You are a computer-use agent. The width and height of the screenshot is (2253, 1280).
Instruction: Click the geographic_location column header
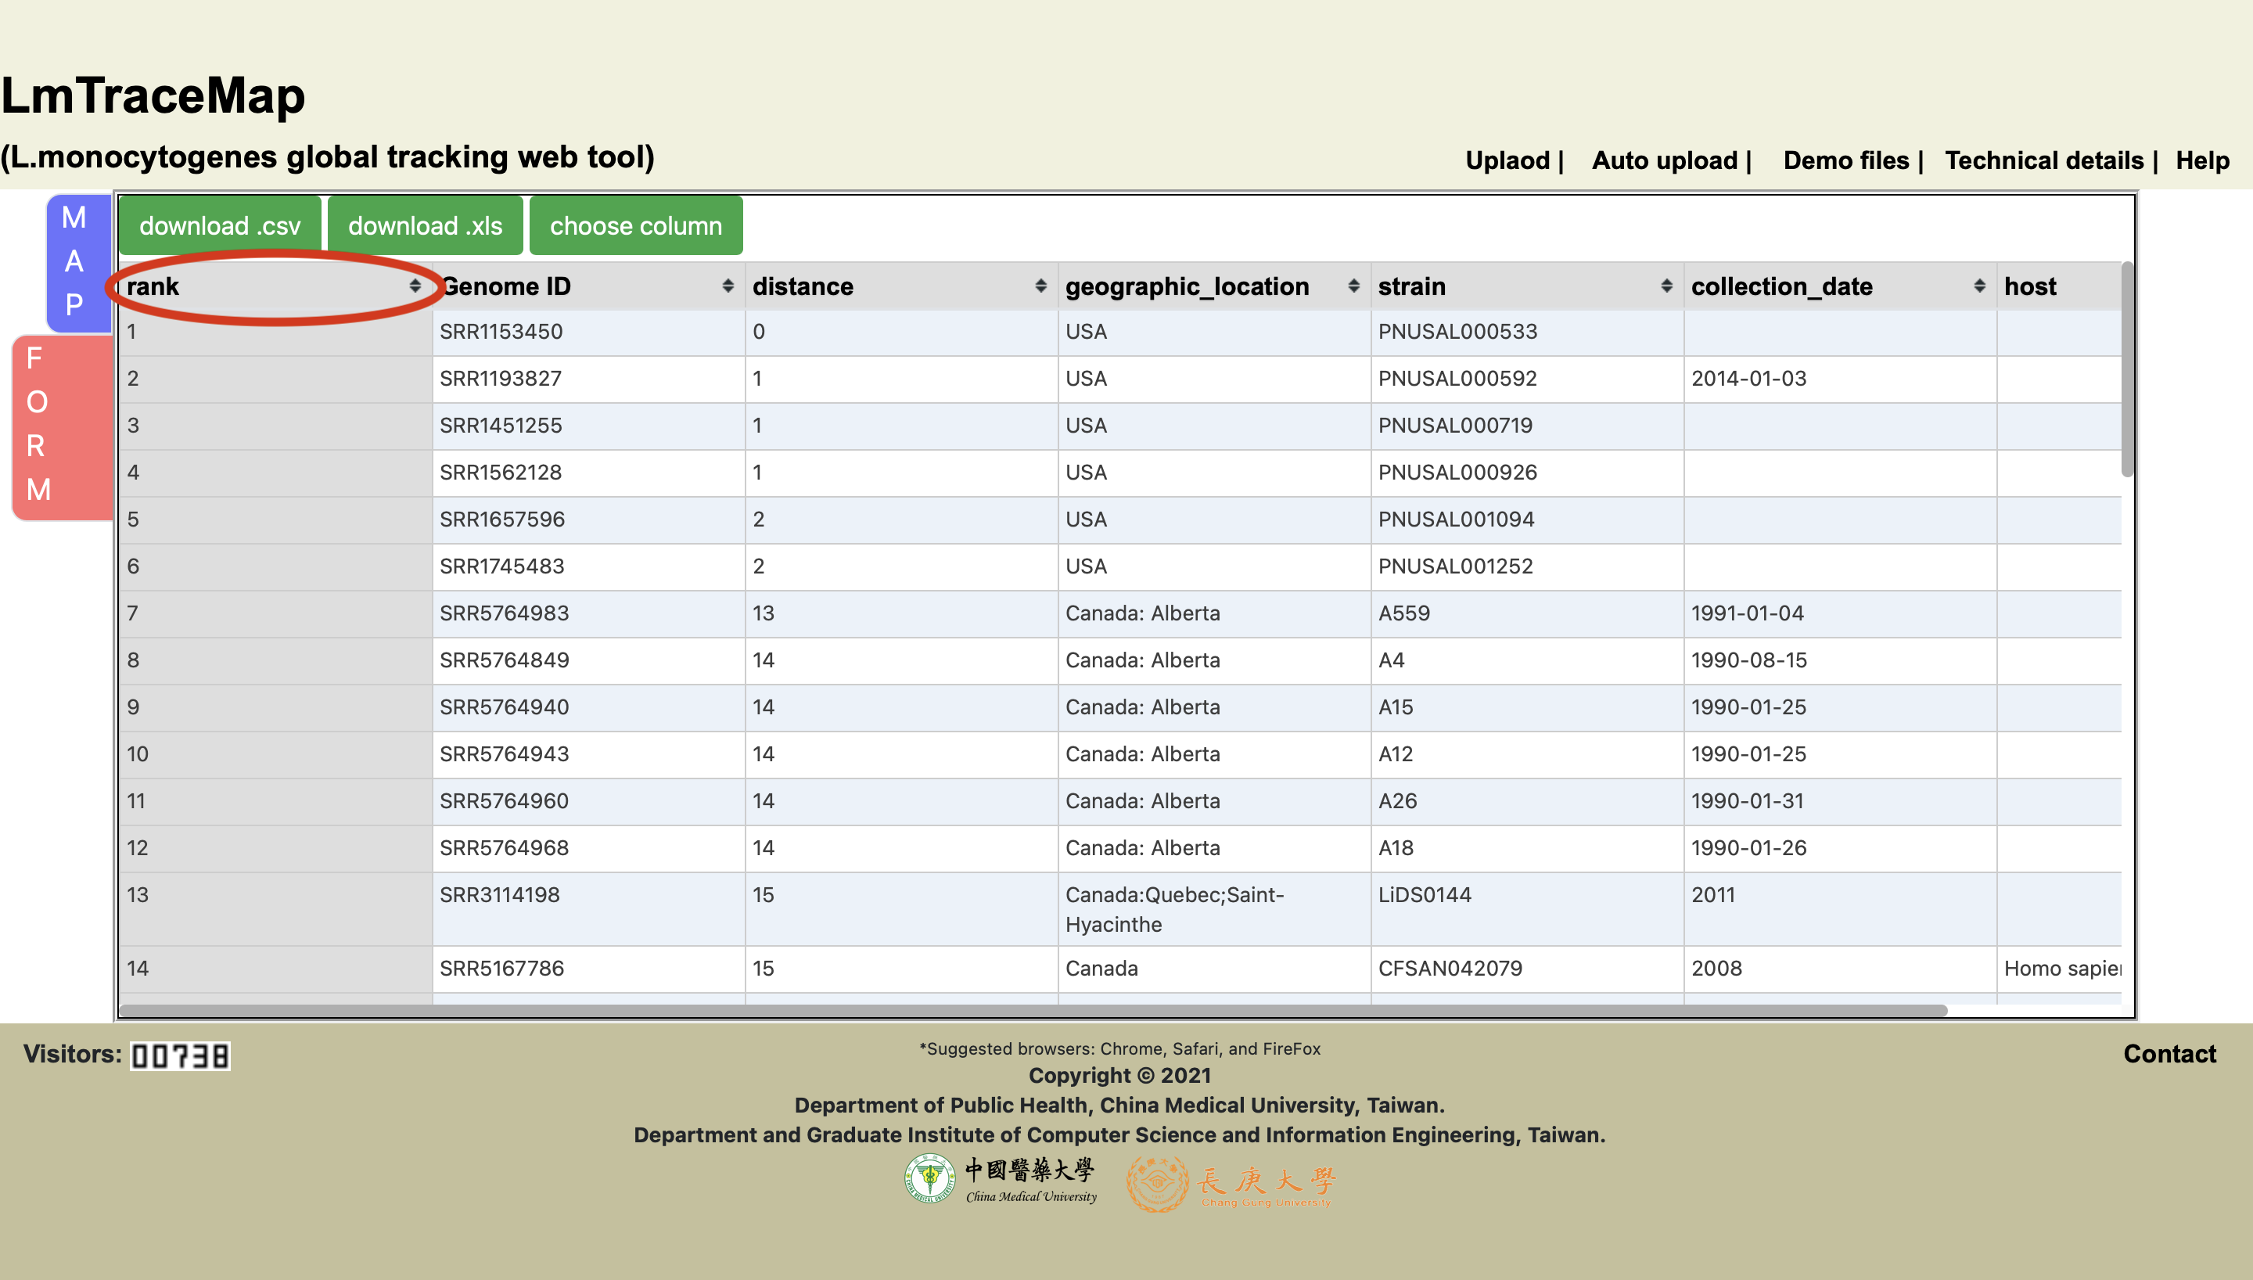tap(1214, 286)
